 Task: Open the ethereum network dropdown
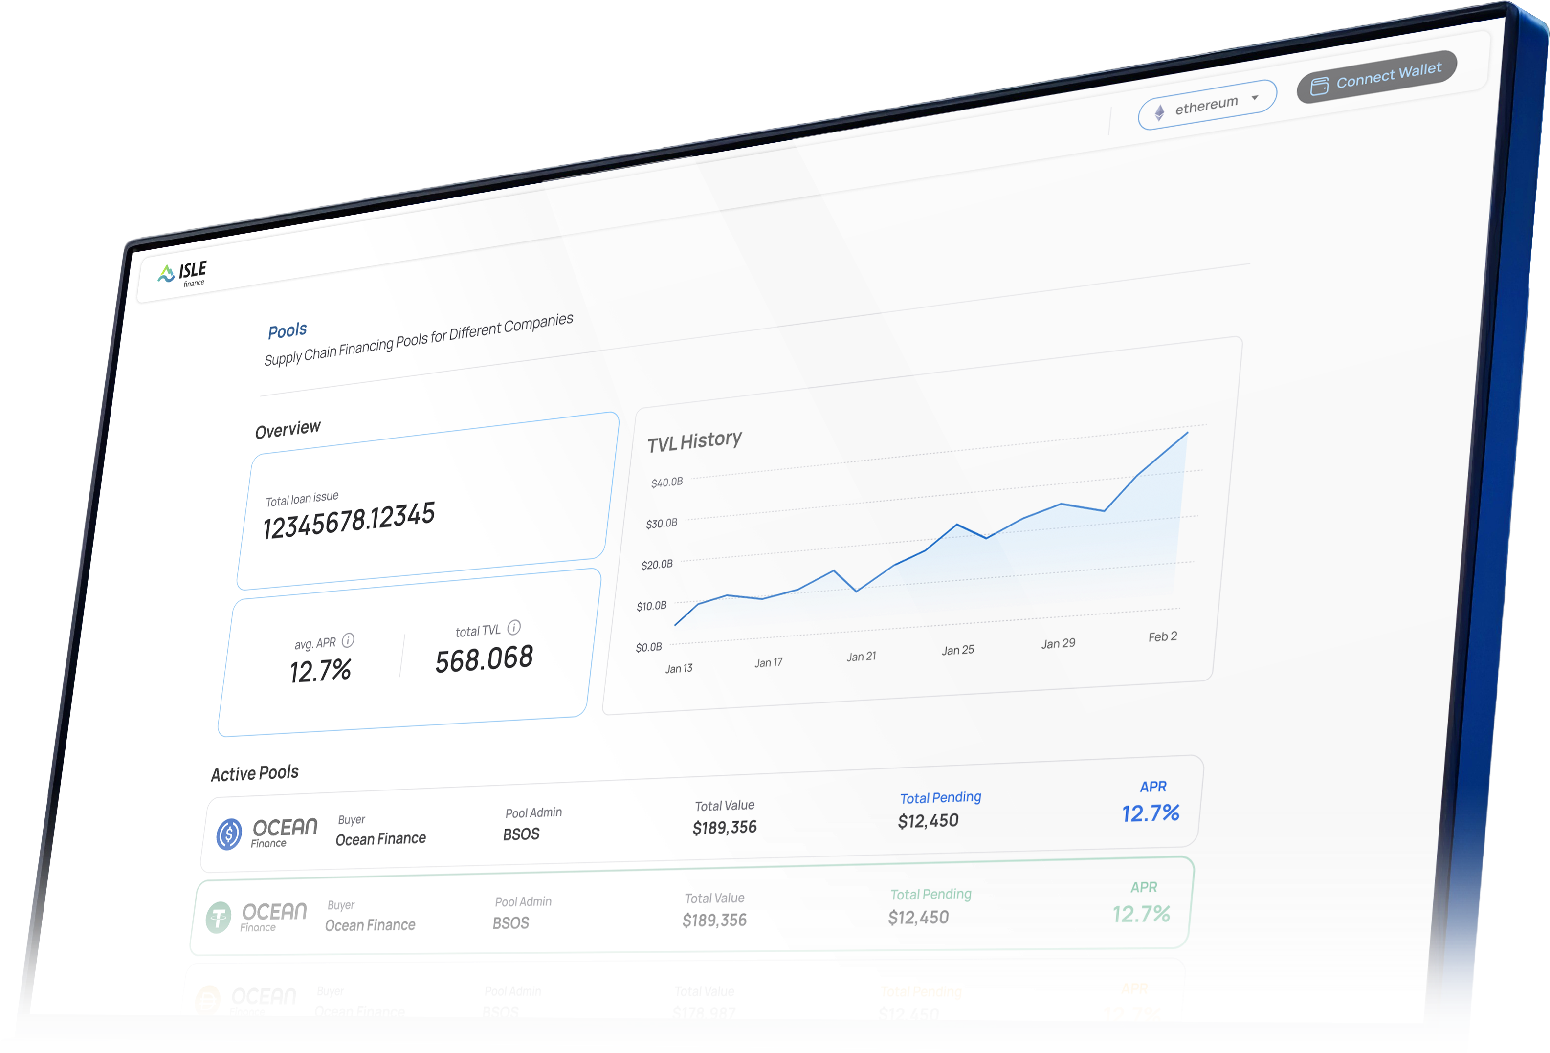pyautogui.click(x=1207, y=105)
